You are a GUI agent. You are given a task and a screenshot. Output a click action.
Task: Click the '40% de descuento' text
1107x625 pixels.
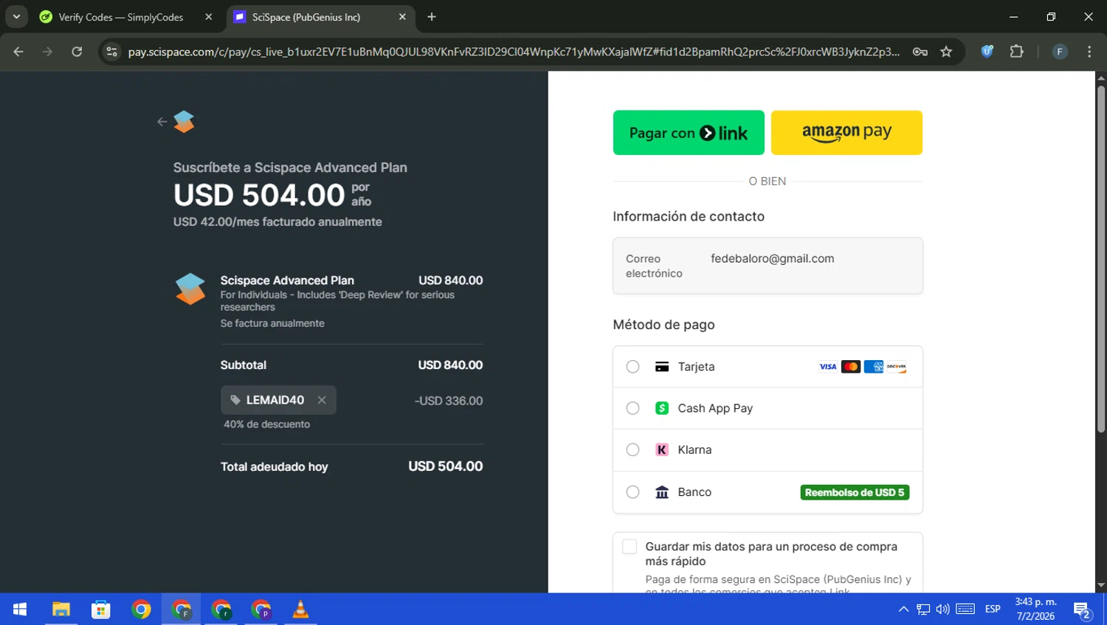pyautogui.click(x=266, y=424)
